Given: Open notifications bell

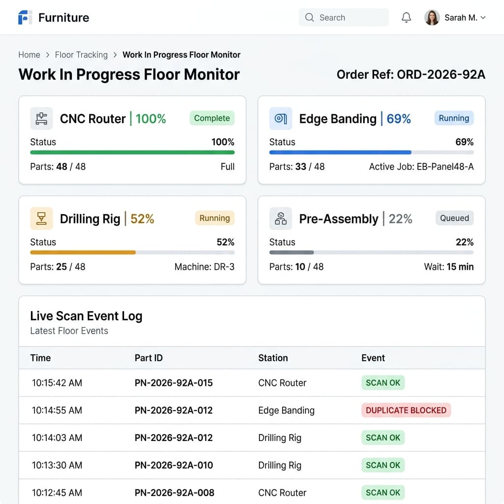Looking at the screenshot, I should click(x=406, y=17).
